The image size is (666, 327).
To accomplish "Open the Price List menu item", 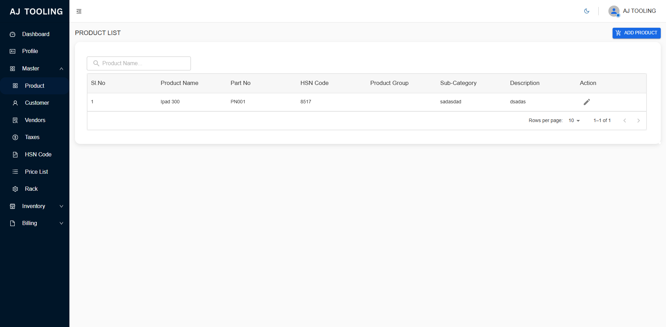I will pyautogui.click(x=35, y=172).
